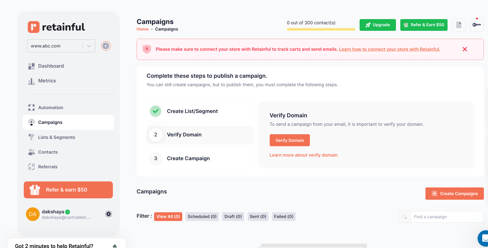The width and height of the screenshot is (488, 248).
Task: Open settings via the gear icon near dakshaya
Action: click(108, 214)
